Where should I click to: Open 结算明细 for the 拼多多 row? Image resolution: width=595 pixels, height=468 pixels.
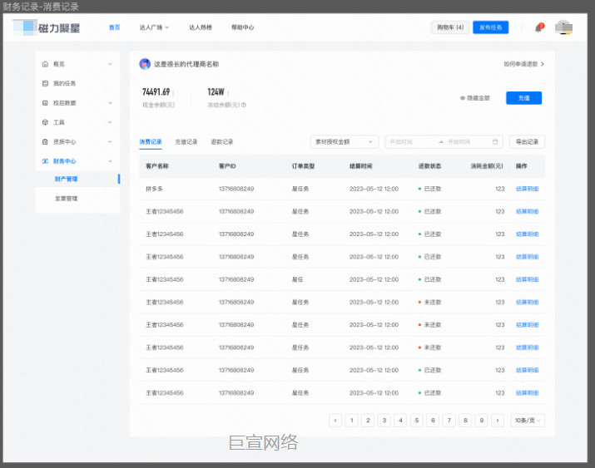(x=527, y=189)
